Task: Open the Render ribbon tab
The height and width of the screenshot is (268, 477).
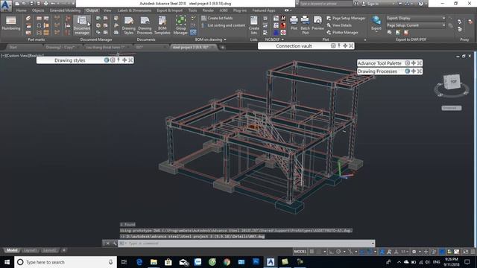Action: pos(208,10)
